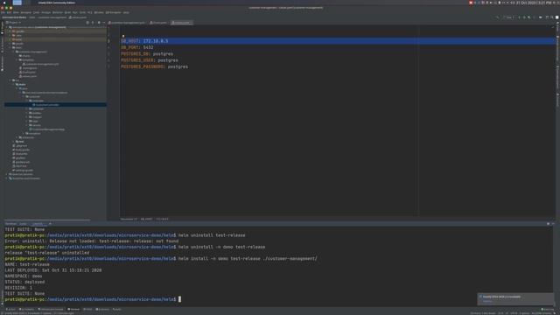This screenshot has width=560, height=315.
Task: Select values.yaml in project tree
Action: tap(28, 76)
